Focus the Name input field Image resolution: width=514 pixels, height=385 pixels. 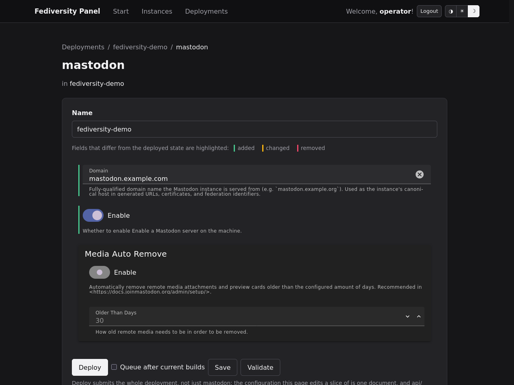pyautogui.click(x=255, y=129)
